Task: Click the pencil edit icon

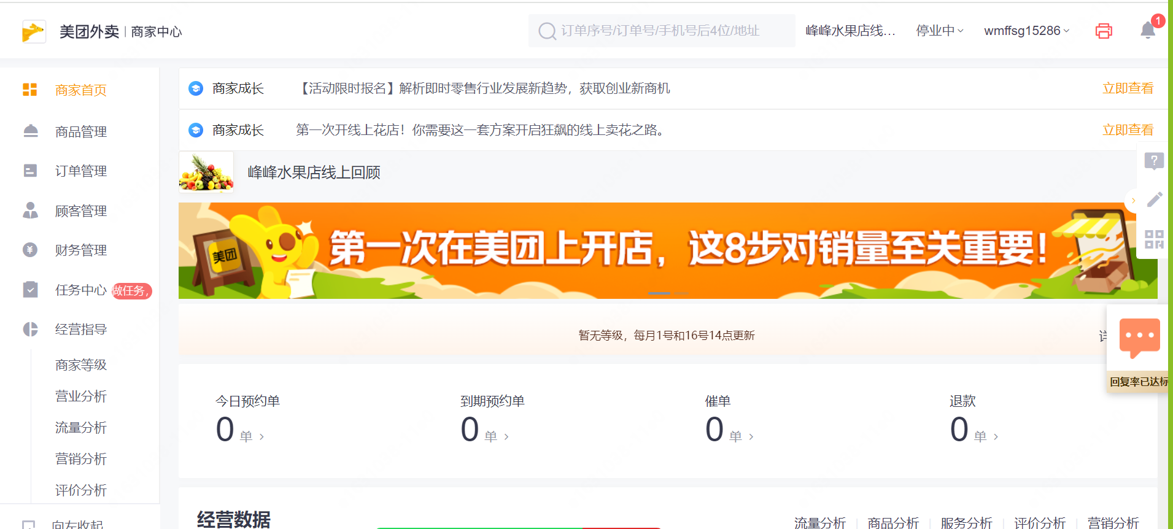Action: (1154, 199)
